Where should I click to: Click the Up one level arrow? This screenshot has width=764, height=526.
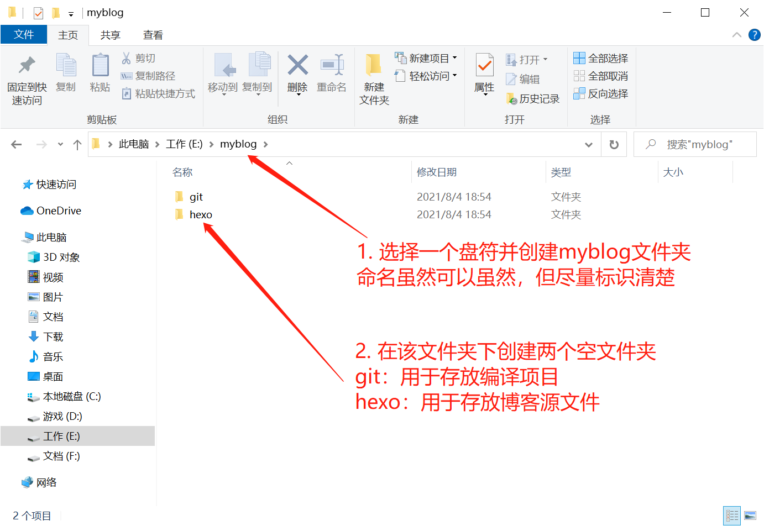[x=77, y=144]
